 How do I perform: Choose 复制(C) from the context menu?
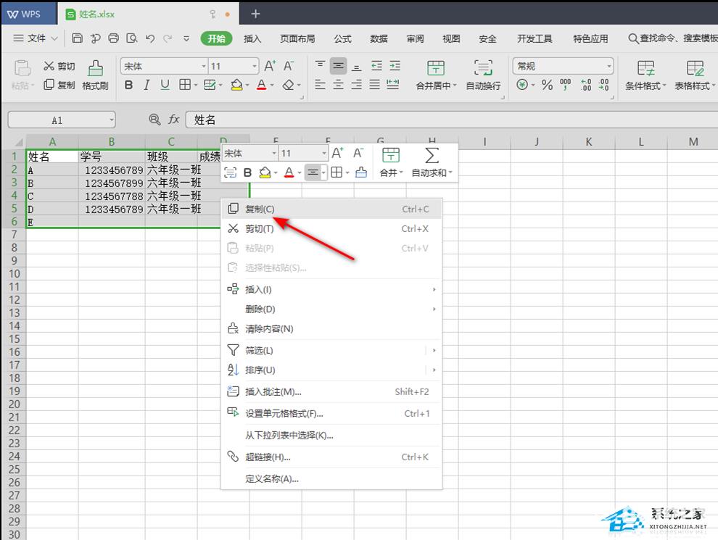tap(332, 209)
